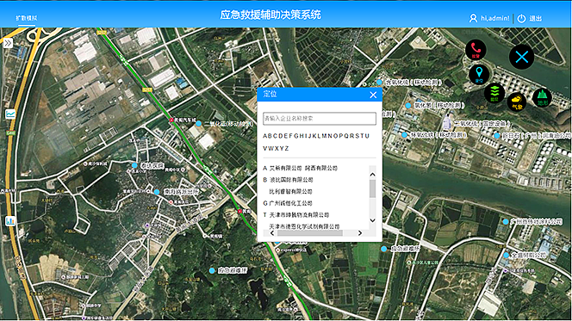Open the green layers (图层) circular button
The image size is (572, 321).
point(494,93)
